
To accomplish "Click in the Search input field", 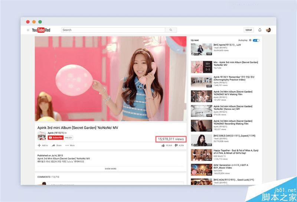I will coord(113,30).
